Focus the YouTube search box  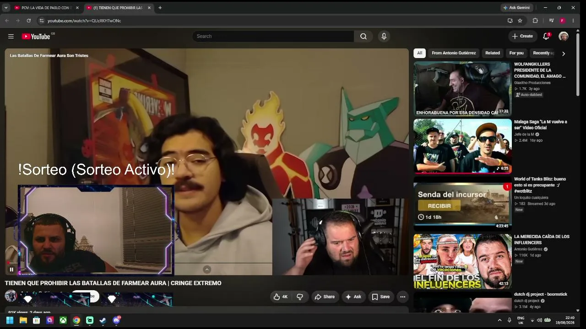tap(273, 36)
